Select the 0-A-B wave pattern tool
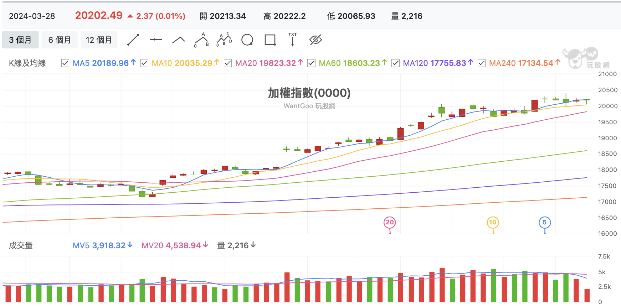Viewport: 621px width, 307px height. click(201, 40)
